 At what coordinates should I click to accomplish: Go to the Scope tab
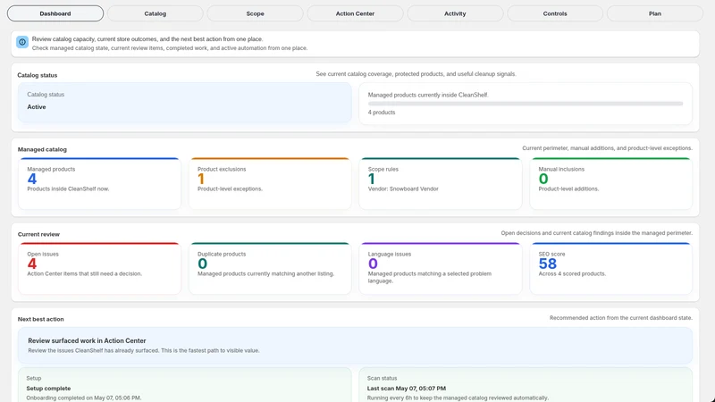[x=255, y=13]
